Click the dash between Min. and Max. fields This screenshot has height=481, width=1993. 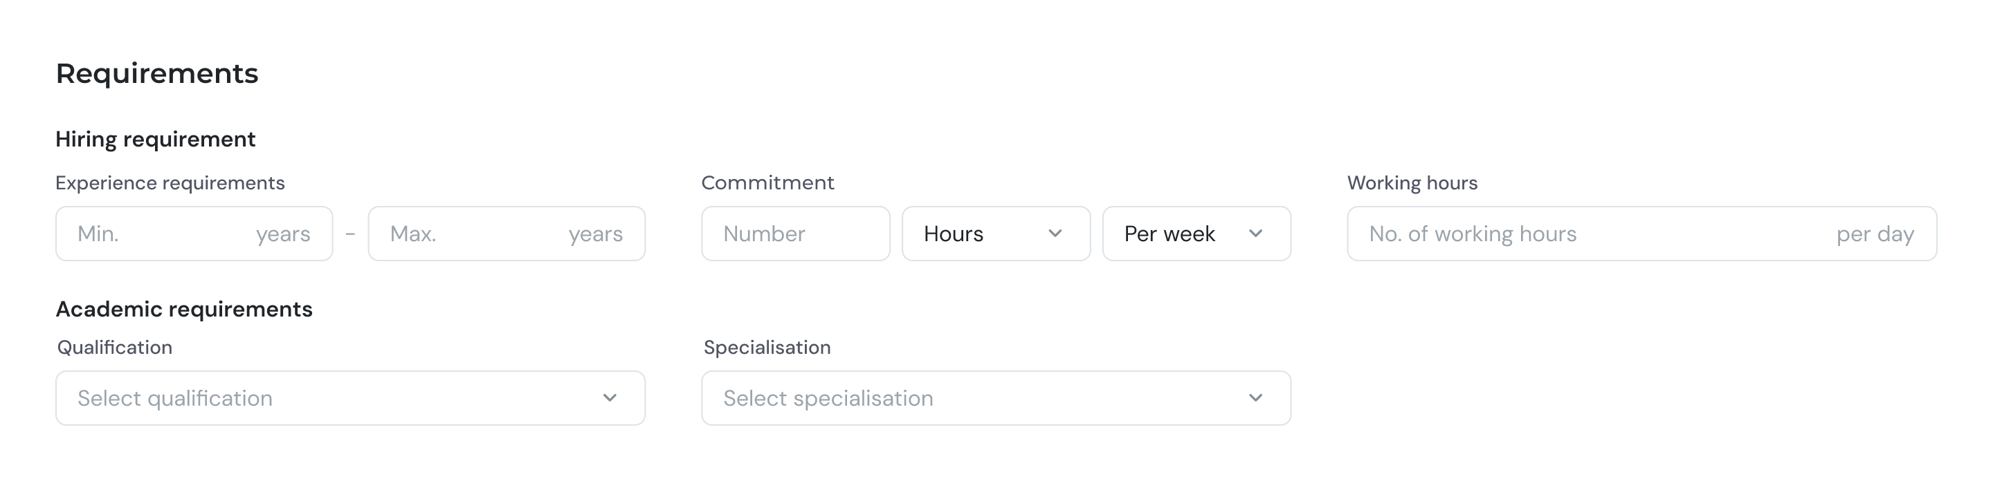click(350, 234)
